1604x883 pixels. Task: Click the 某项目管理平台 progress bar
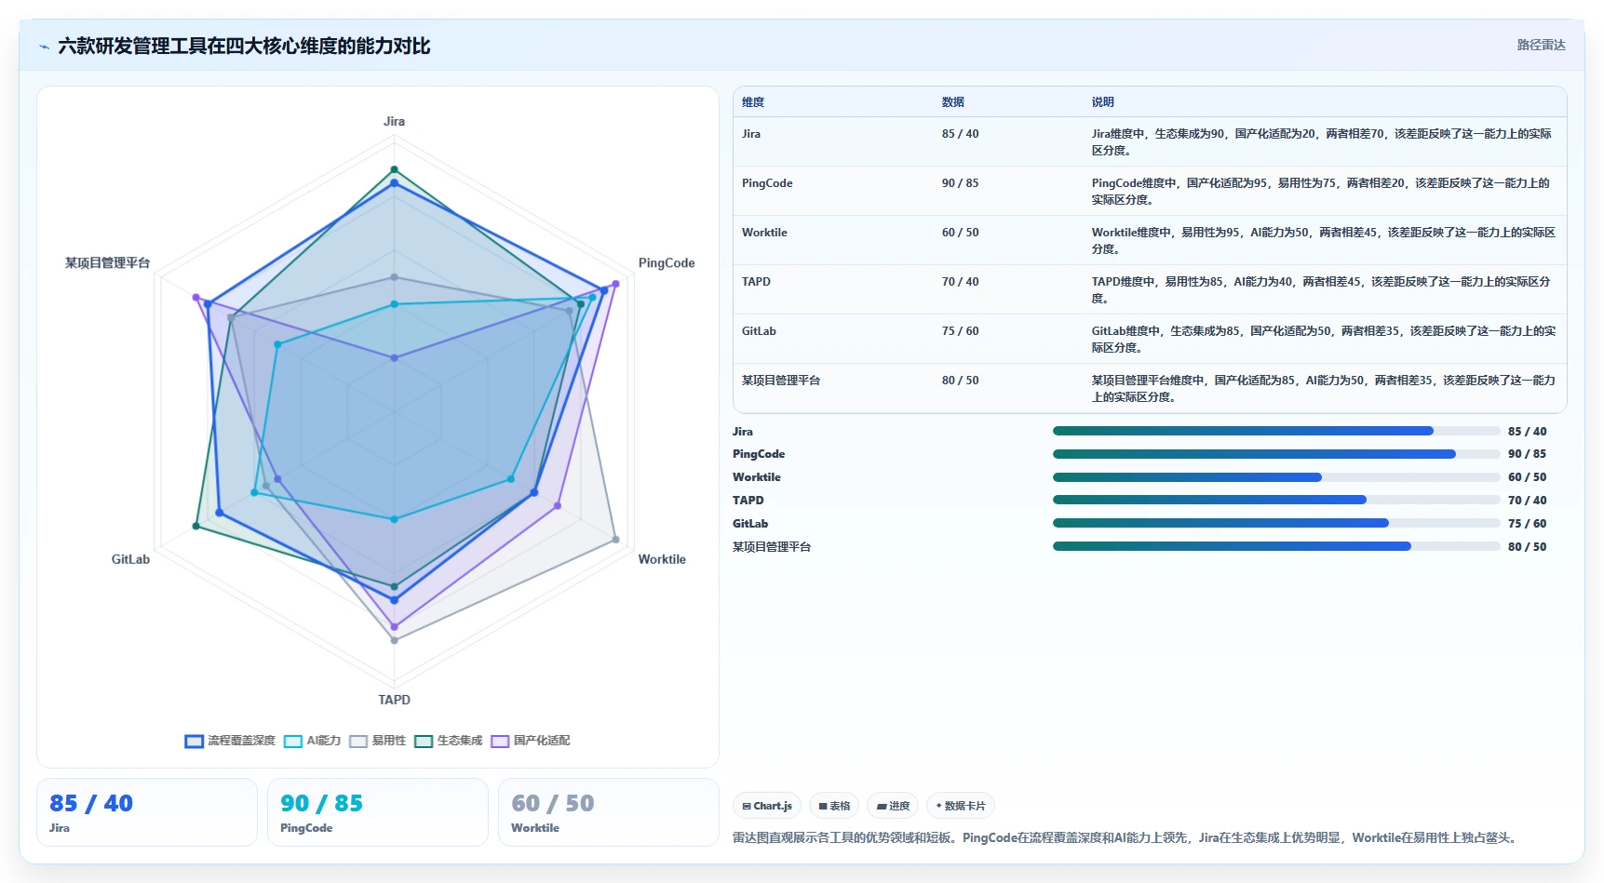(1276, 546)
